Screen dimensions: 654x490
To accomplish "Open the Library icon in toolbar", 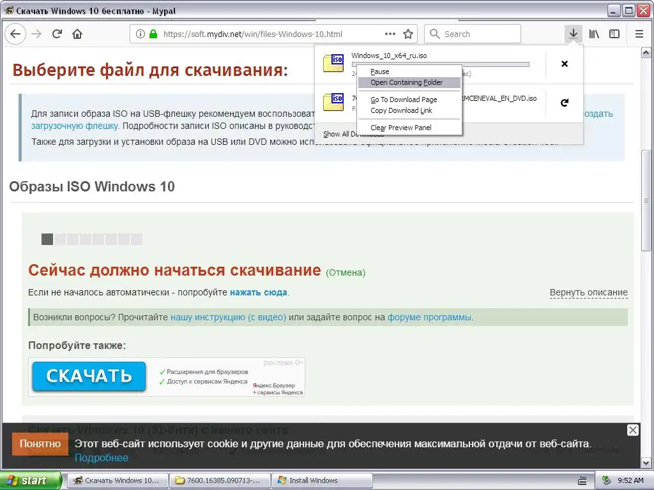I will click(594, 34).
